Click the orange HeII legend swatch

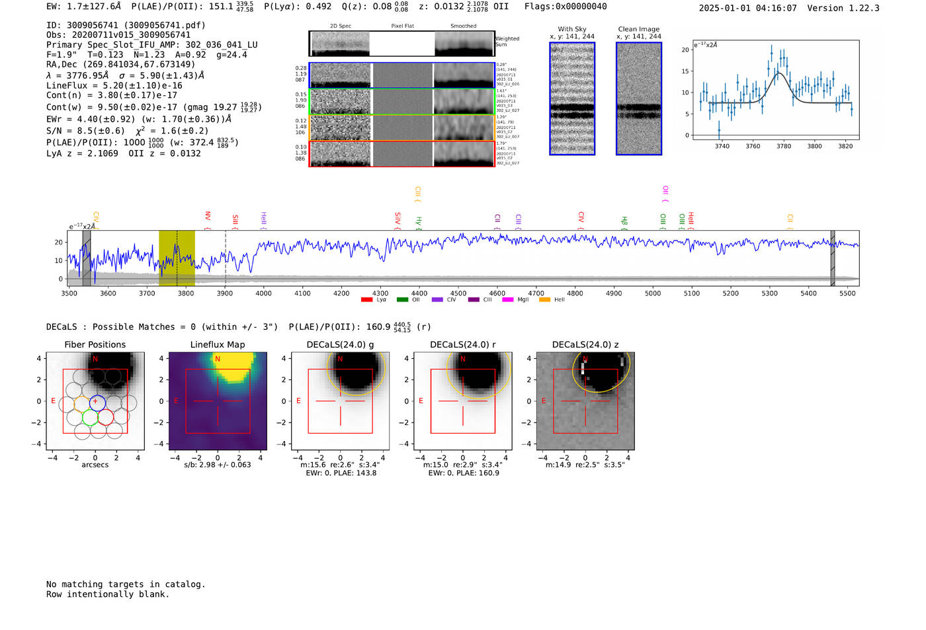point(545,300)
